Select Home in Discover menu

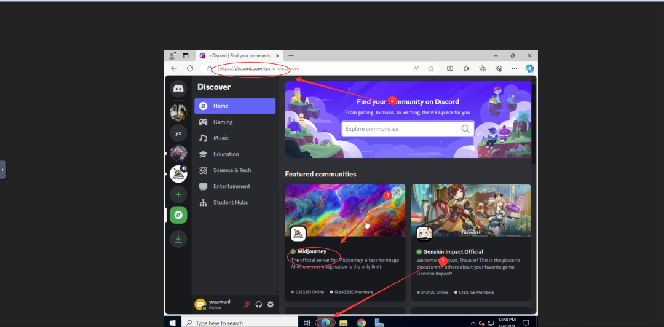(x=235, y=106)
